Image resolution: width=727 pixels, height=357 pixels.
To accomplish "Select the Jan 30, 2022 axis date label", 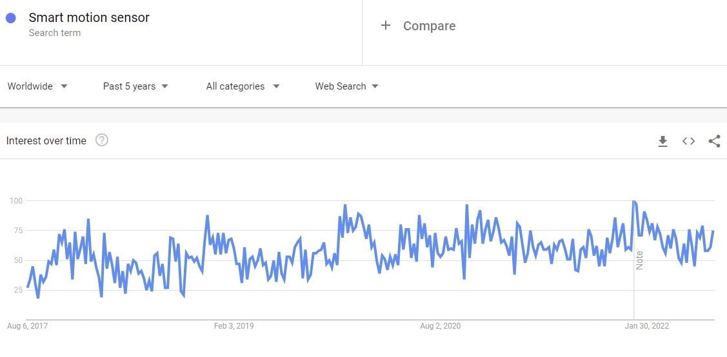I will pos(646,326).
